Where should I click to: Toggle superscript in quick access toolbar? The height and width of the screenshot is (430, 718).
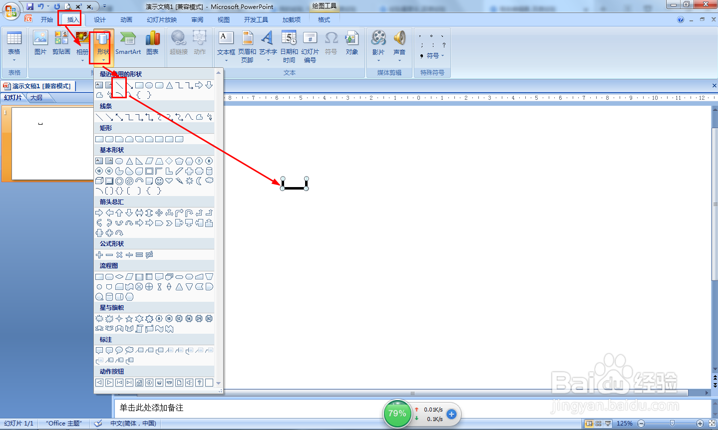tap(78, 6)
